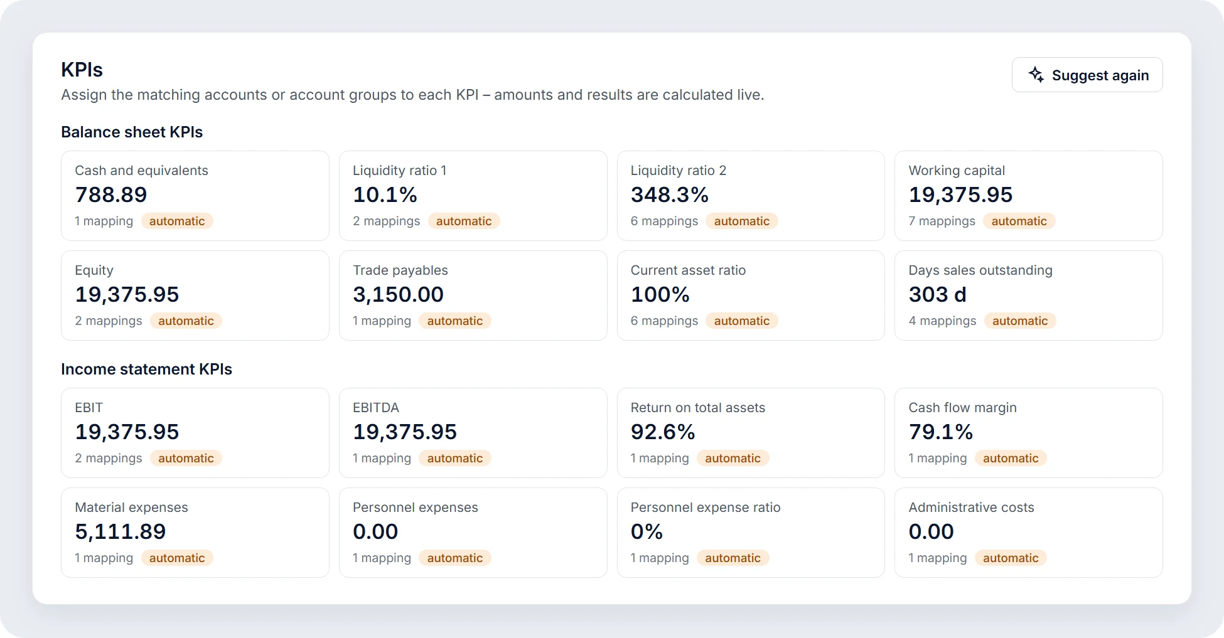Select the Personnel expense ratio card
The image size is (1224, 638).
tap(751, 533)
